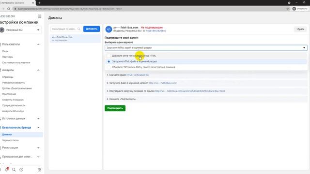The image size is (310, 174).
Task: Click the Убрать button
Action: [300, 29]
